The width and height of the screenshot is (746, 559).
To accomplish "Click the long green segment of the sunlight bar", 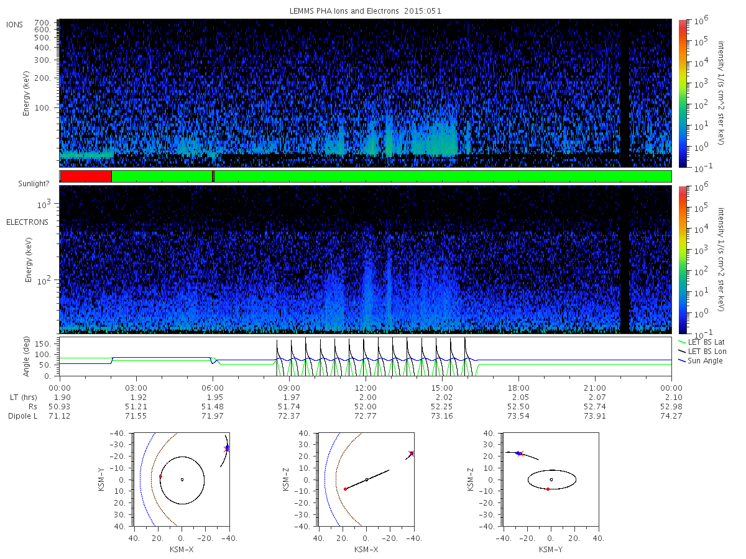I will [x=443, y=176].
